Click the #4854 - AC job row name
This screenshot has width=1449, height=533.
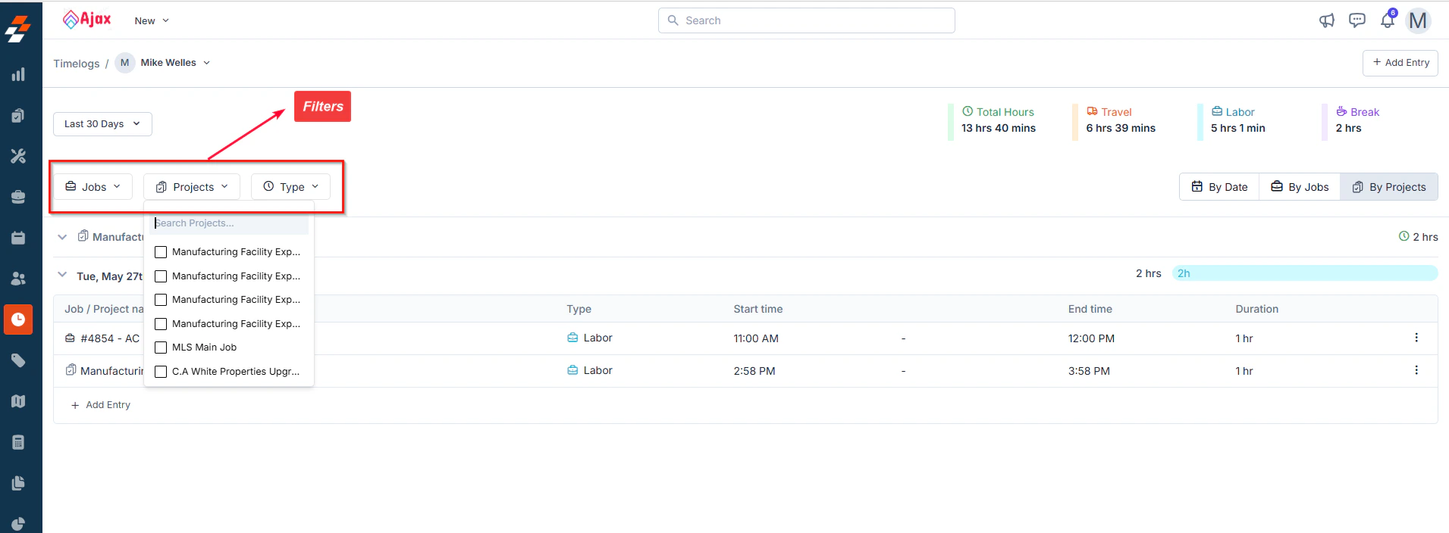tap(110, 338)
